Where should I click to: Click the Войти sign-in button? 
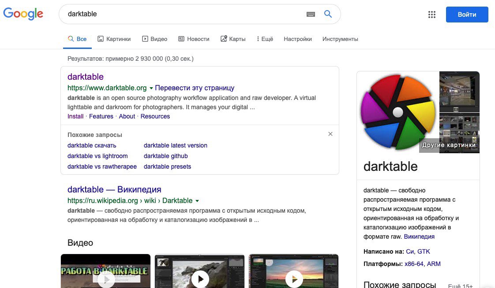pyautogui.click(x=467, y=15)
